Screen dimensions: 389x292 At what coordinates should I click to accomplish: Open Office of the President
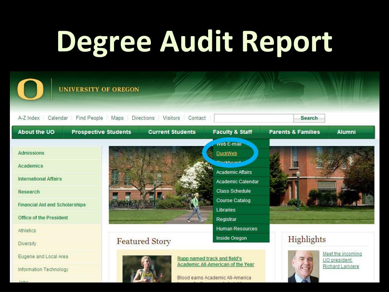coord(57,217)
